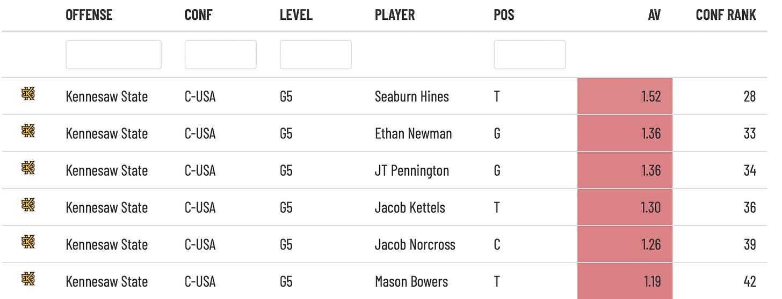Focus the CONF filter input box

[x=221, y=54]
